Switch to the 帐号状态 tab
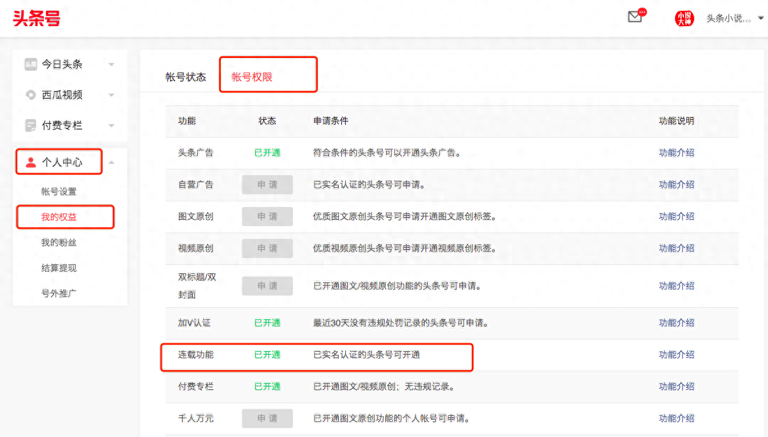The height and width of the screenshot is (437, 768). [185, 77]
